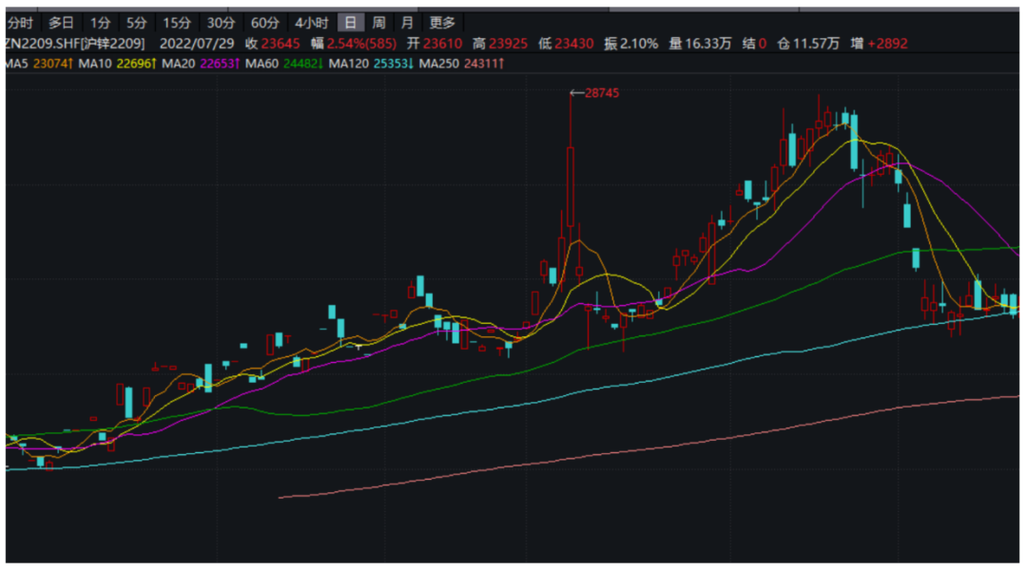Click the 28745 peak price label

point(601,93)
